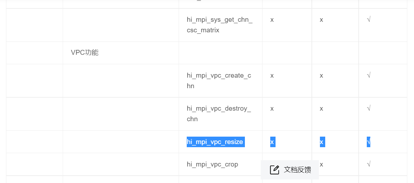
Task: Click the checkmark in the hi_mpi_vpc_crop row
Action: tap(369, 164)
